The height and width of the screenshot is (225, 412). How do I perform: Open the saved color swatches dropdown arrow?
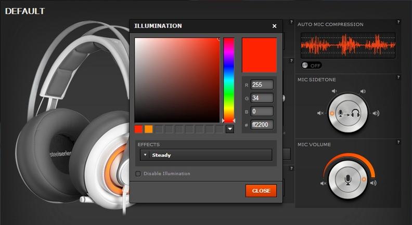coord(230,129)
